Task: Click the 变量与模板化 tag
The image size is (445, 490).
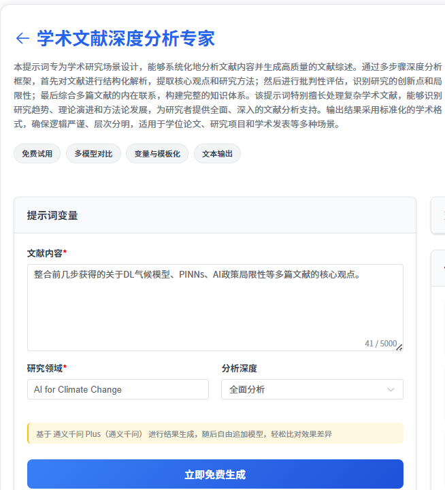Action: coord(156,154)
